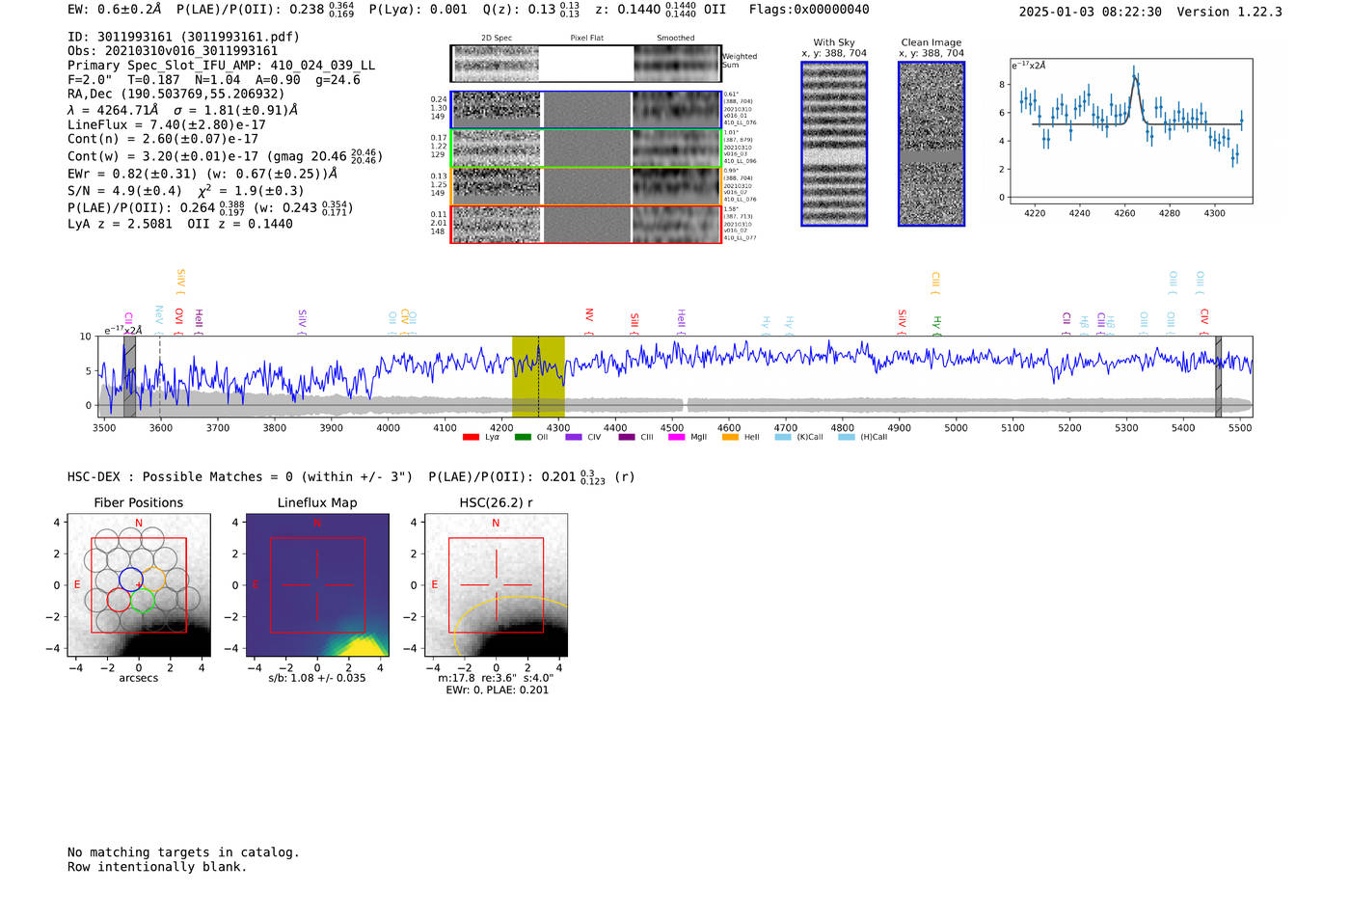Click the red N compass marker in HSC panel

pos(496,524)
